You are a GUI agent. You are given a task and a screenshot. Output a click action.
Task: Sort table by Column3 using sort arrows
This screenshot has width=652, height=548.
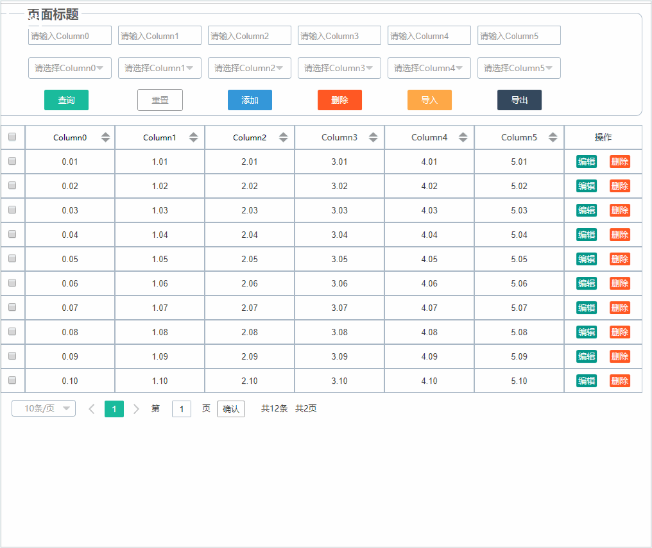pyautogui.click(x=373, y=137)
